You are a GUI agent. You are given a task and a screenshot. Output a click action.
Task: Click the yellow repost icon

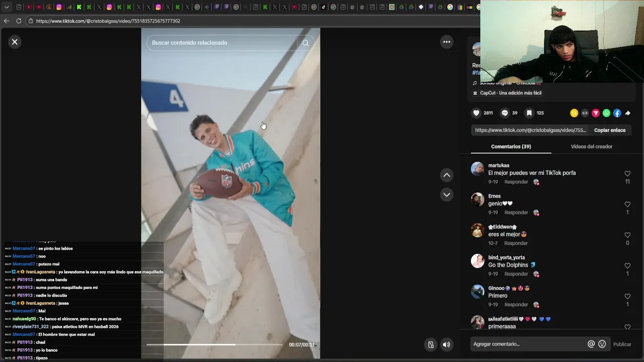[574, 113]
